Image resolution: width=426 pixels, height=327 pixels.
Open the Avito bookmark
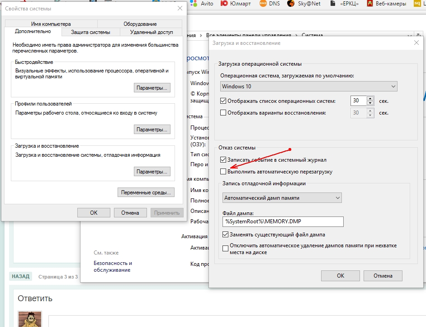point(202,4)
